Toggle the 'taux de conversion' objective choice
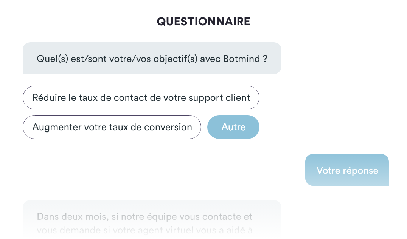The height and width of the screenshot is (239, 407). click(112, 127)
